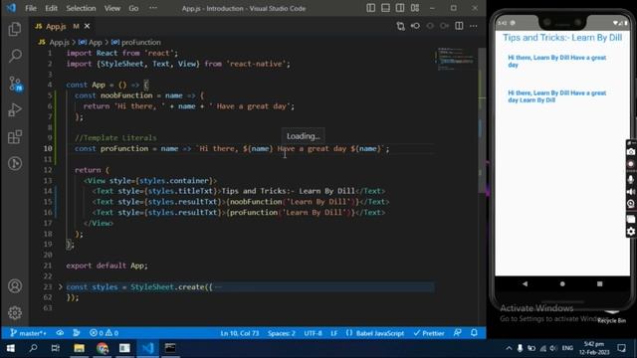Open the Go menu
The height and width of the screenshot is (358, 637).
coord(133,8)
